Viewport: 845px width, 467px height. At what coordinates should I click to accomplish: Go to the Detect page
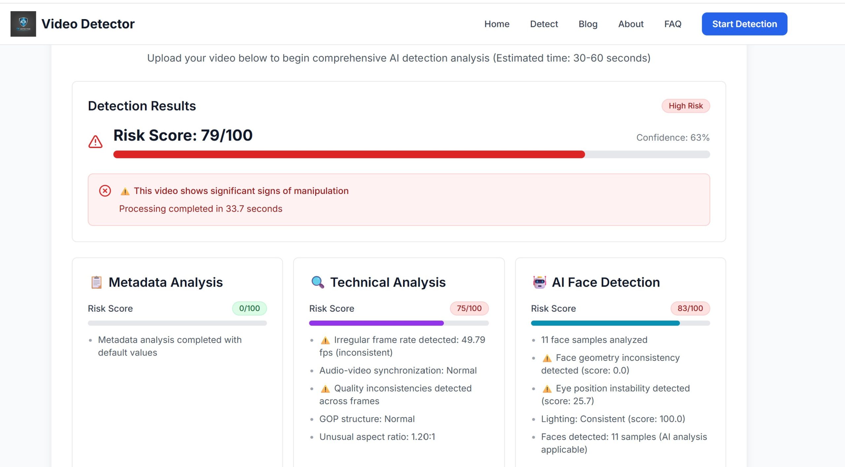pyautogui.click(x=544, y=24)
